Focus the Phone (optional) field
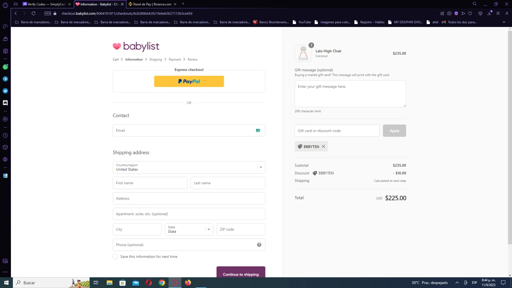This screenshot has height=288, width=512. (189, 245)
